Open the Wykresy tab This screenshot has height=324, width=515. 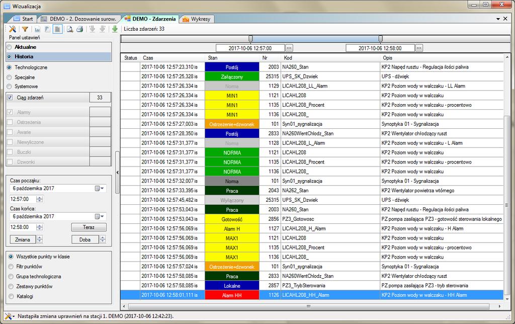[197, 19]
